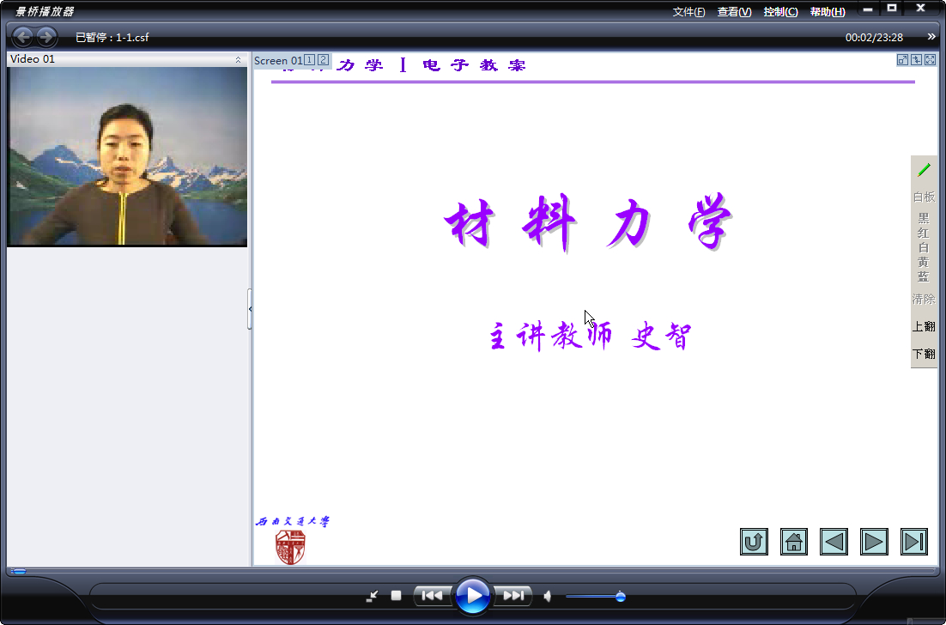946x625 pixels.
Task: Mute the audio with the speaker icon
Action: [547, 597]
